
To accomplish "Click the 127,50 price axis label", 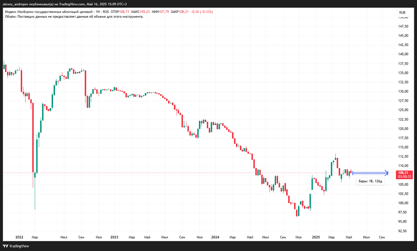I will [x=403, y=101].
